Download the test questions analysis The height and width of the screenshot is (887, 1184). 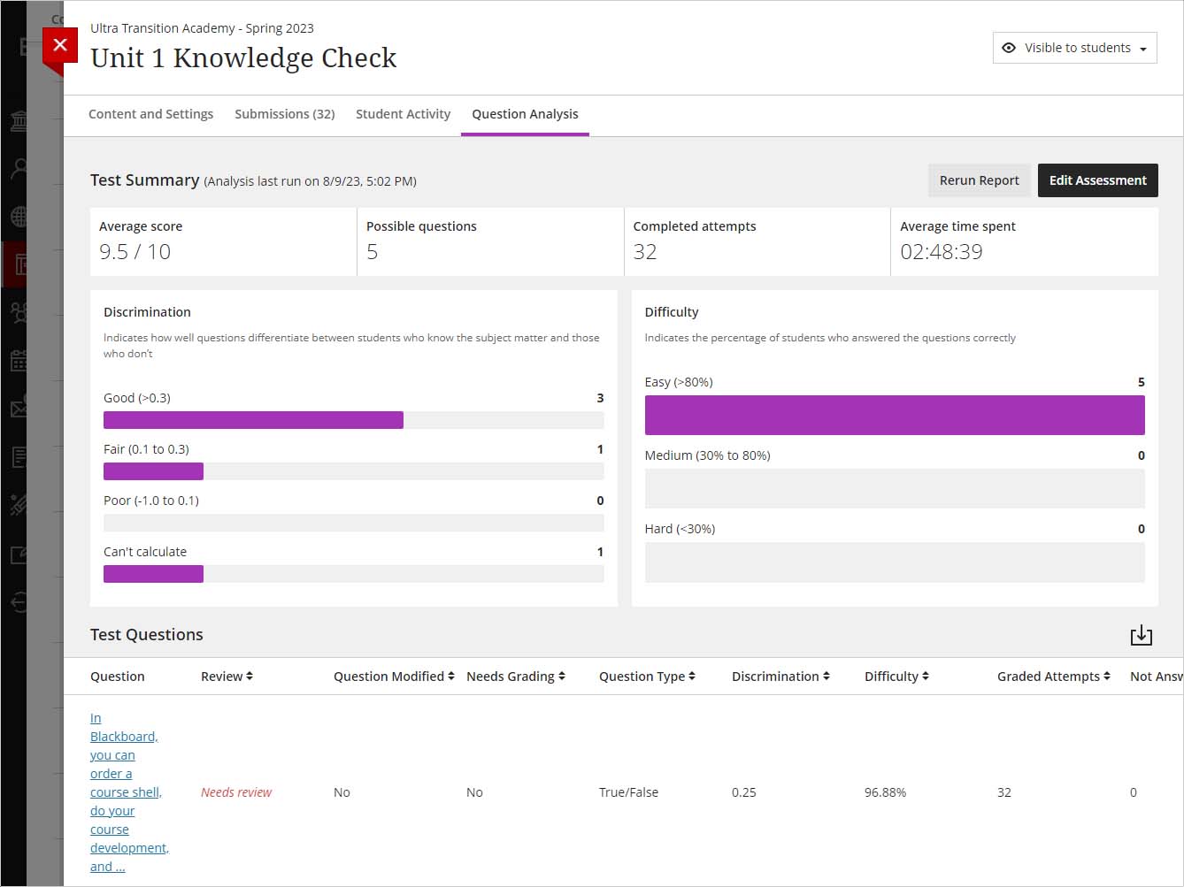1141,635
